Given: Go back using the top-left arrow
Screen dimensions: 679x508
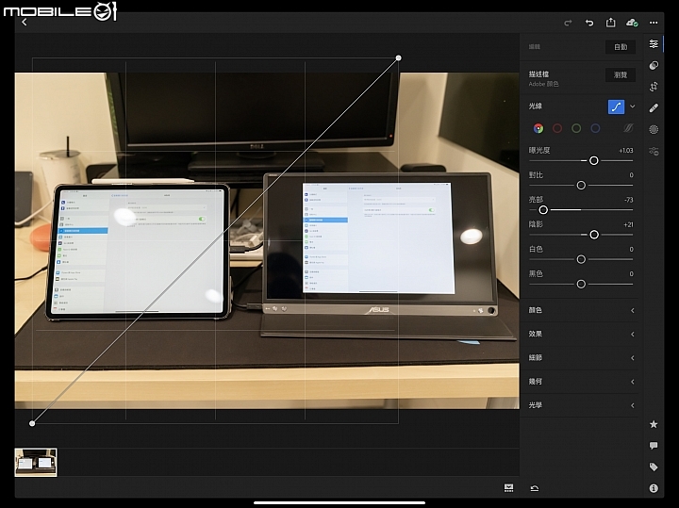Looking at the screenshot, I should (25, 22).
